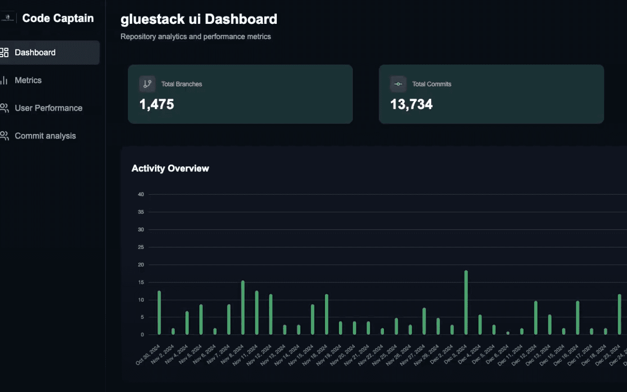Image resolution: width=627 pixels, height=392 pixels.
Task: Select the 13,734 commits value
Action: [411, 104]
